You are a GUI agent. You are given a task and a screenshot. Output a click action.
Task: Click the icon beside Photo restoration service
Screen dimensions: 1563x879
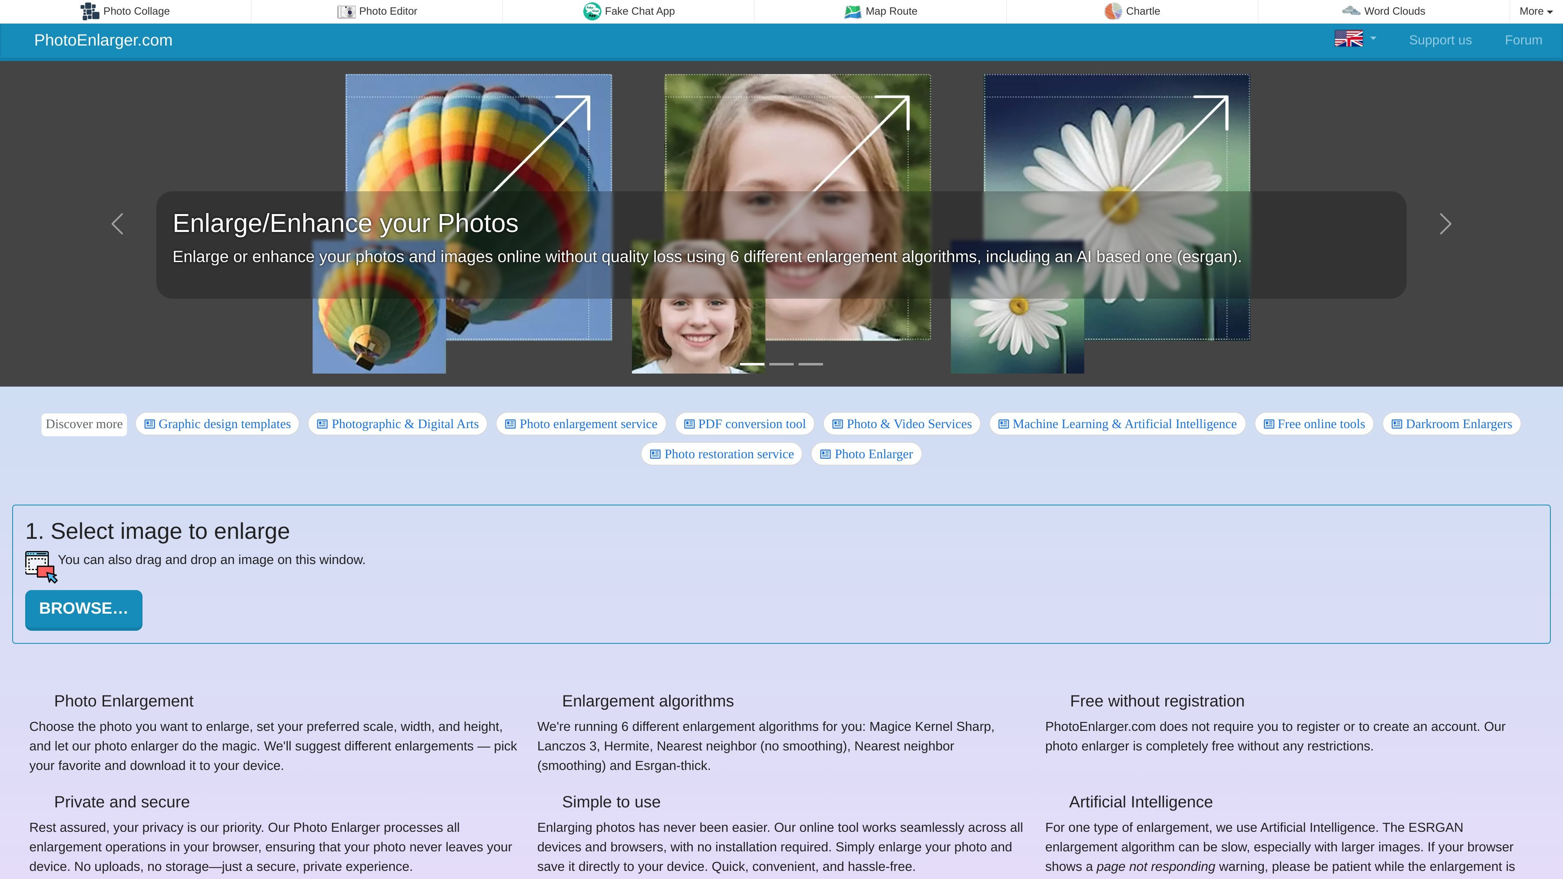coord(655,455)
